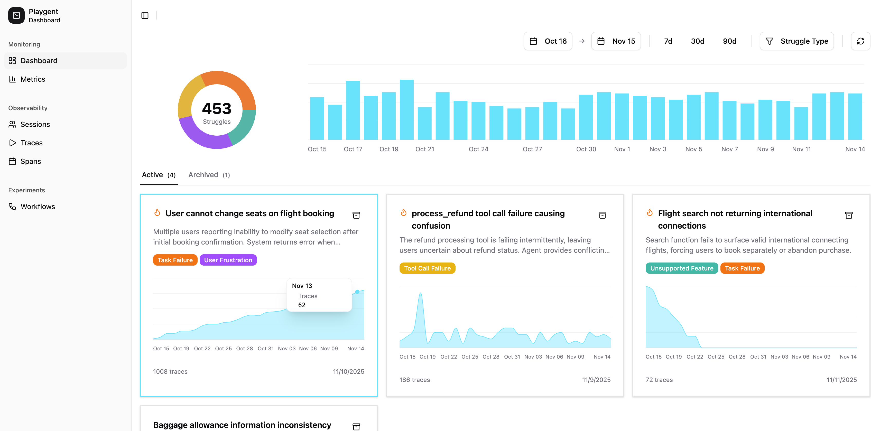The height and width of the screenshot is (431, 871).
Task: Archive the process_refund tool call failure card
Action: tap(602, 215)
